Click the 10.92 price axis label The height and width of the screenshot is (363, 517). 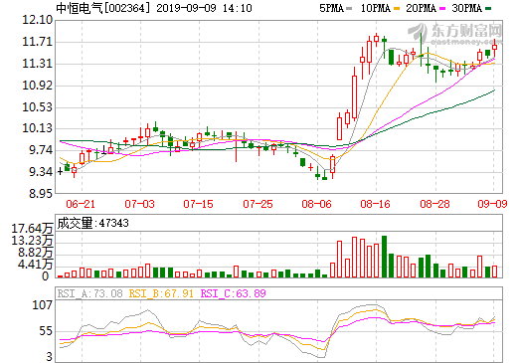coord(38,86)
